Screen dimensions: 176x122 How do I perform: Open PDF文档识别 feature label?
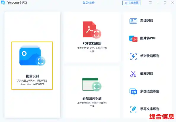pyautogui.click(x=92, y=43)
